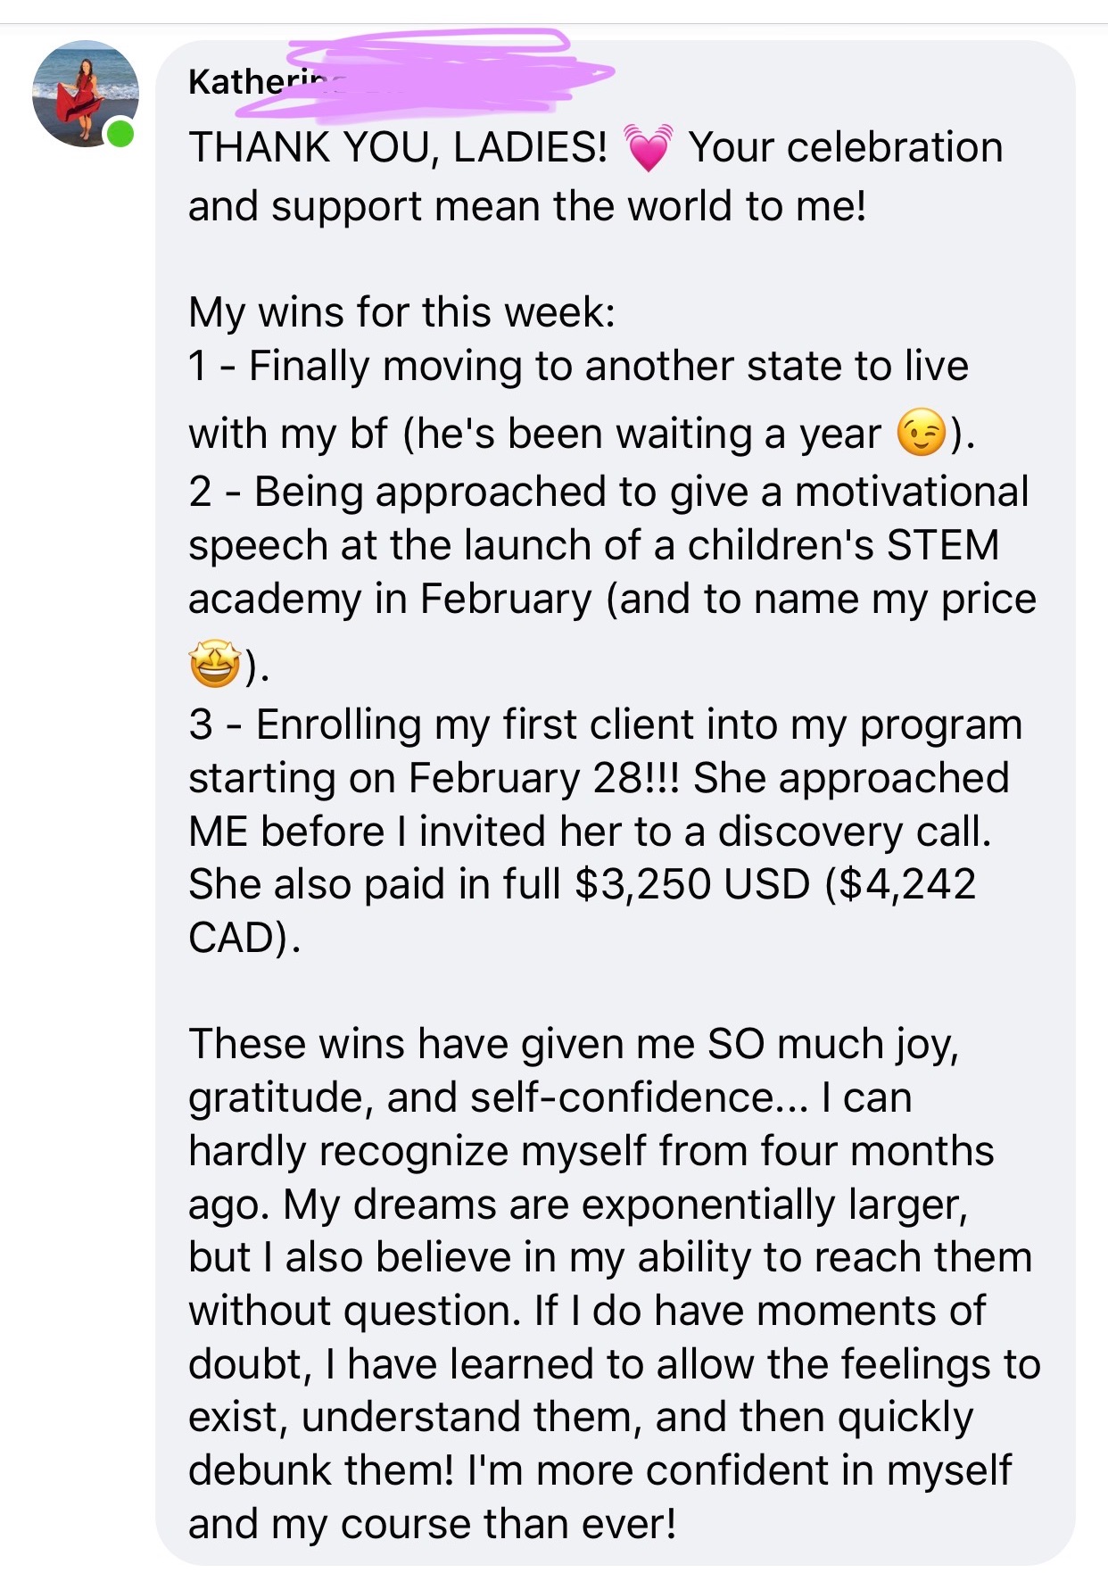This screenshot has height=1573, width=1108.
Task: Click the "My wins for this week:" line
Action: click(x=401, y=312)
